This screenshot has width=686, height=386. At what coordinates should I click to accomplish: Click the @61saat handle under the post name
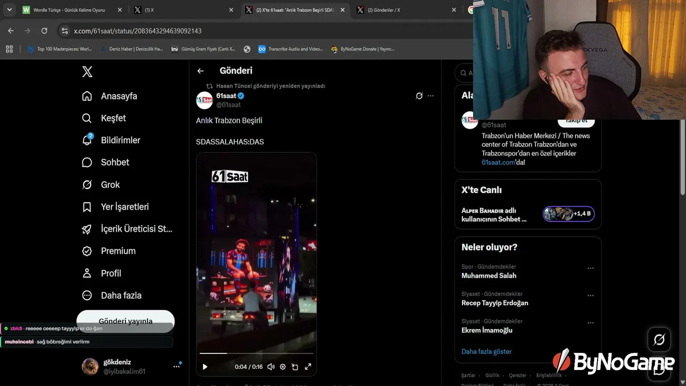coord(228,105)
